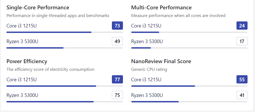Click the Single-Core Performance heading
255x112 pixels.
(38, 7)
